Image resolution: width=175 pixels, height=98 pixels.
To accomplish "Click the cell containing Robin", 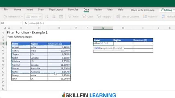I will click(21, 58).
